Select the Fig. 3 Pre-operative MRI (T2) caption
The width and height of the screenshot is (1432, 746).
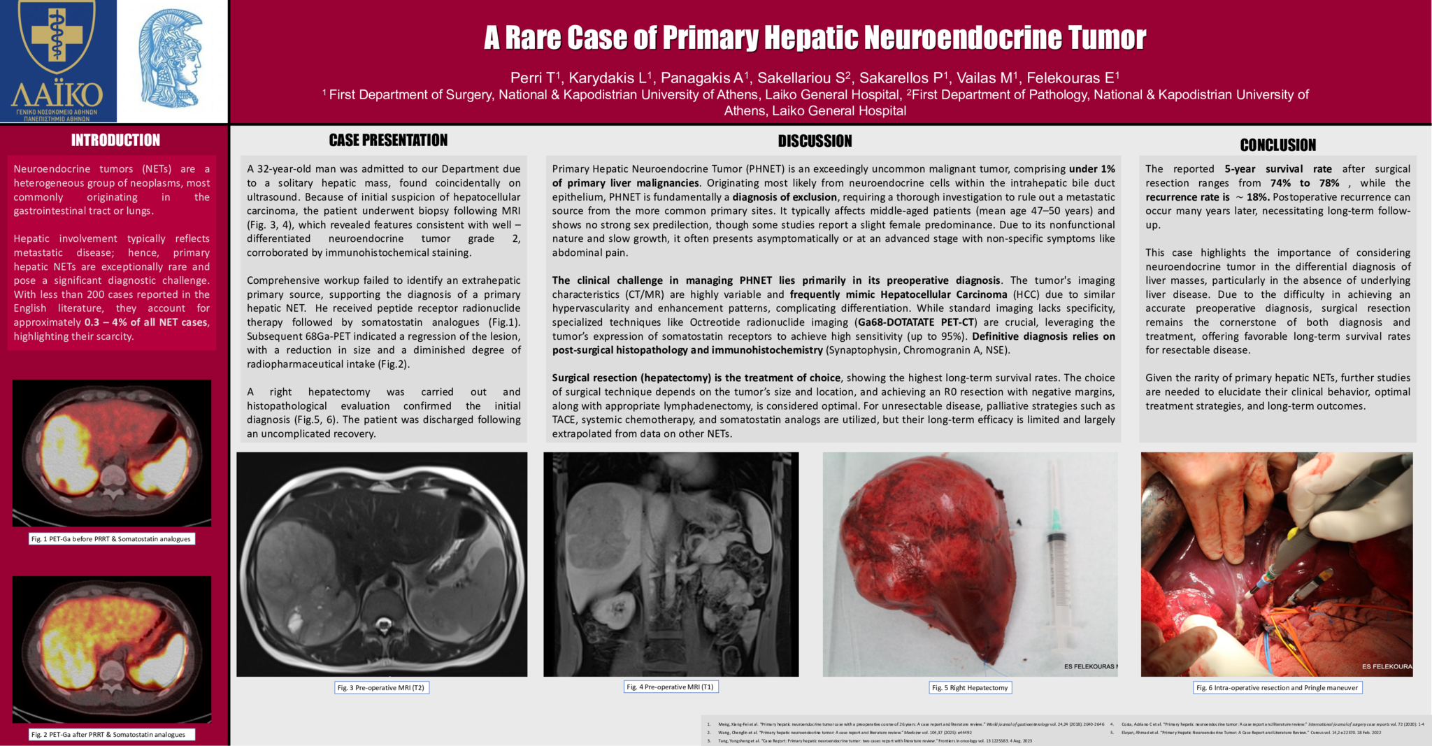(x=381, y=688)
